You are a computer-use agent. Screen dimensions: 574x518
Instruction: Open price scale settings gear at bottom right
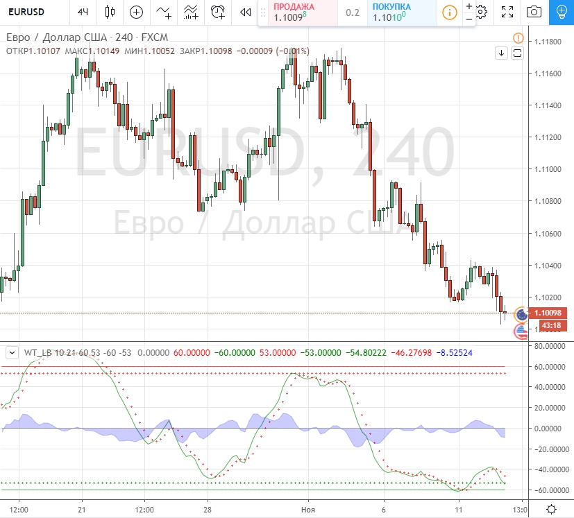coord(550,509)
